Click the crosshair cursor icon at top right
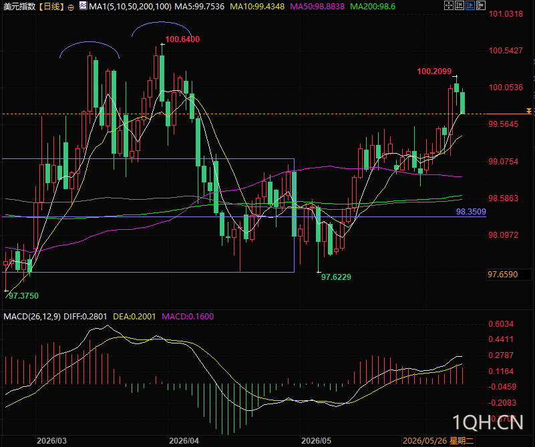Viewport: 535px width, 447px height. pyautogui.click(x=449, y=5)
